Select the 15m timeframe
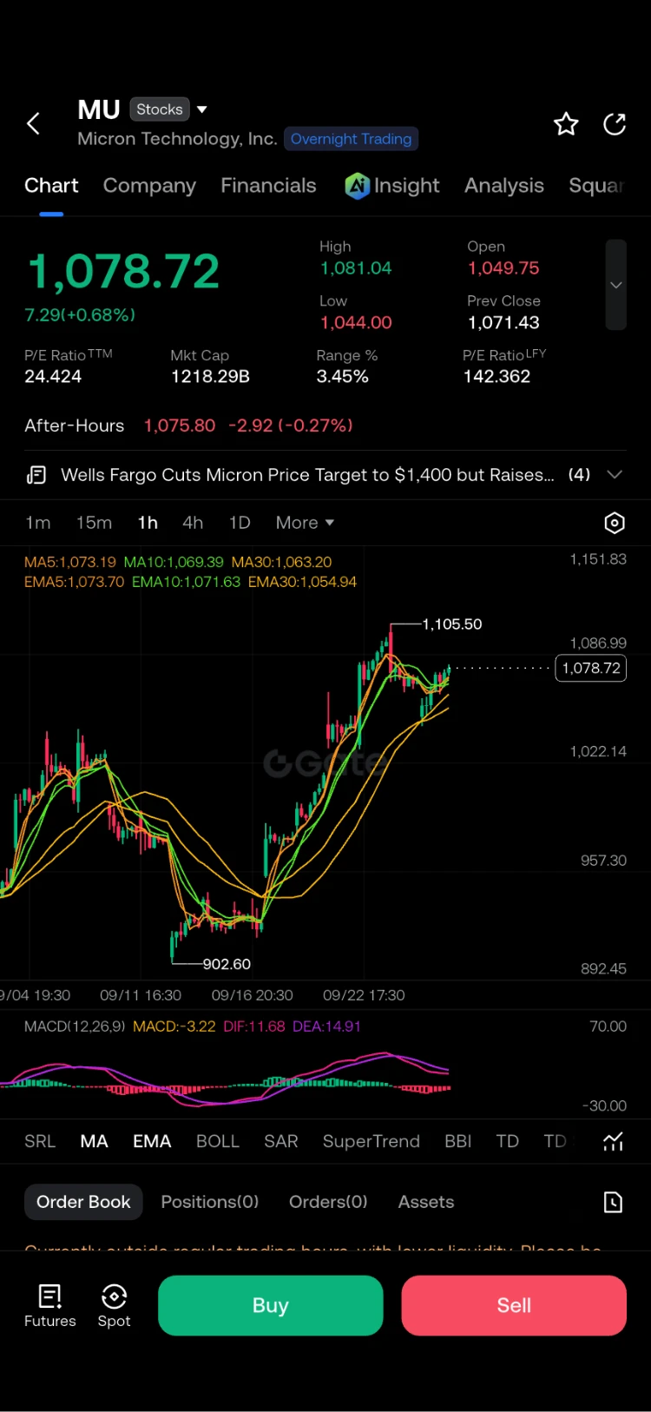651x1412 pixels. pos(94,523)
